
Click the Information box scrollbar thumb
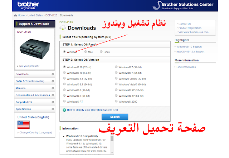point(112,138)
